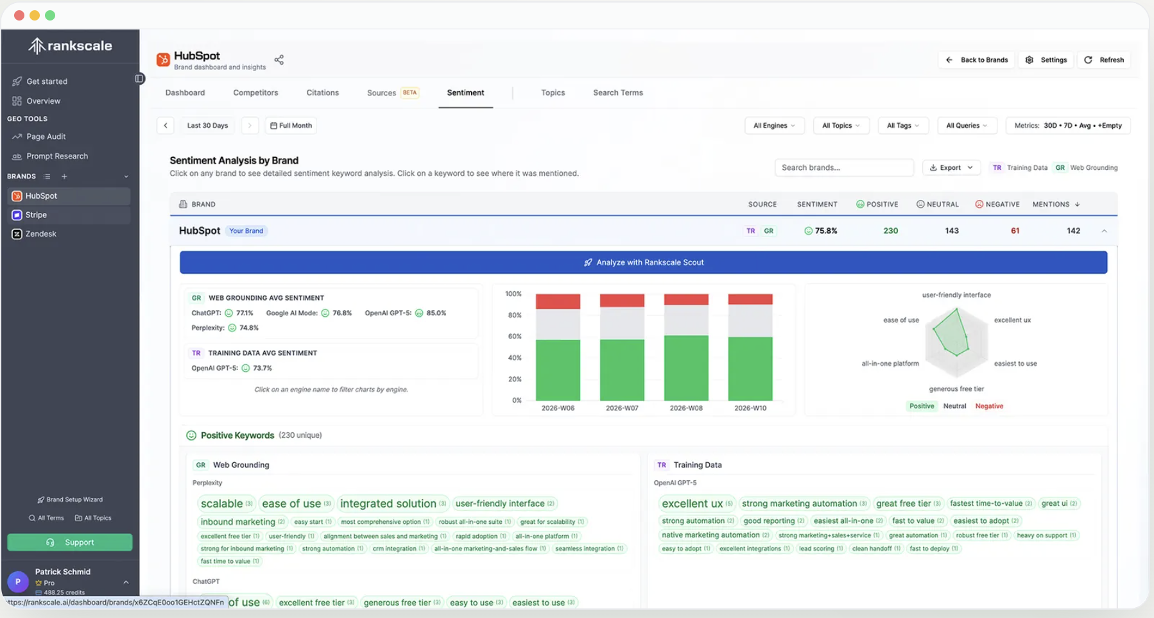This screenshot has width=1154, height=618.
Task: Open the All Queries dropdown
Action: pos(967,126)
